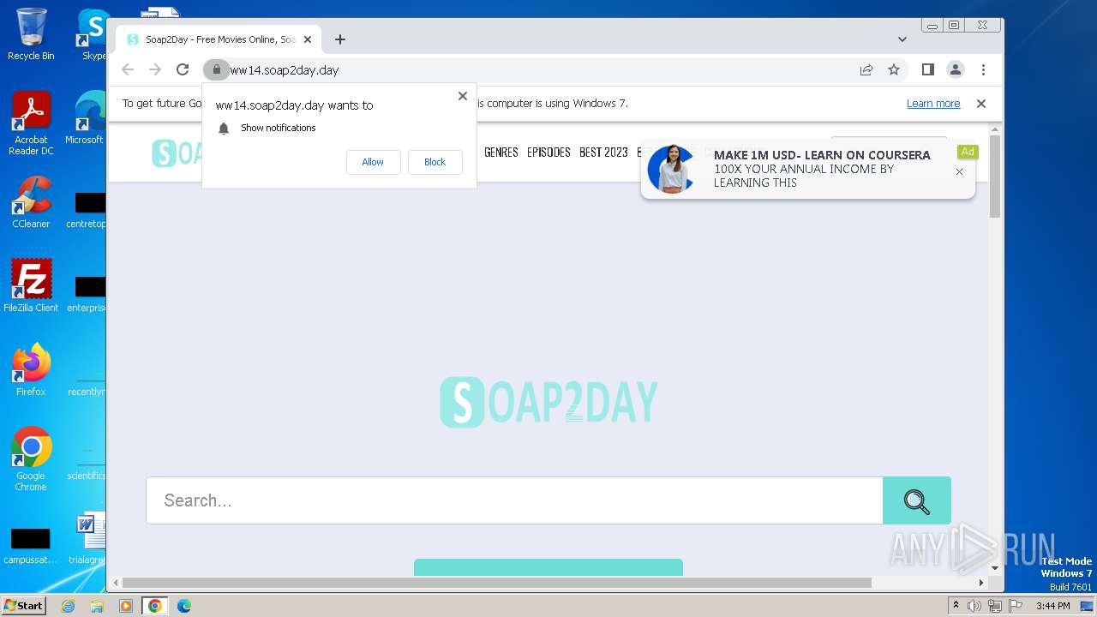Open the Learn more link

click(x=933, y=104)
